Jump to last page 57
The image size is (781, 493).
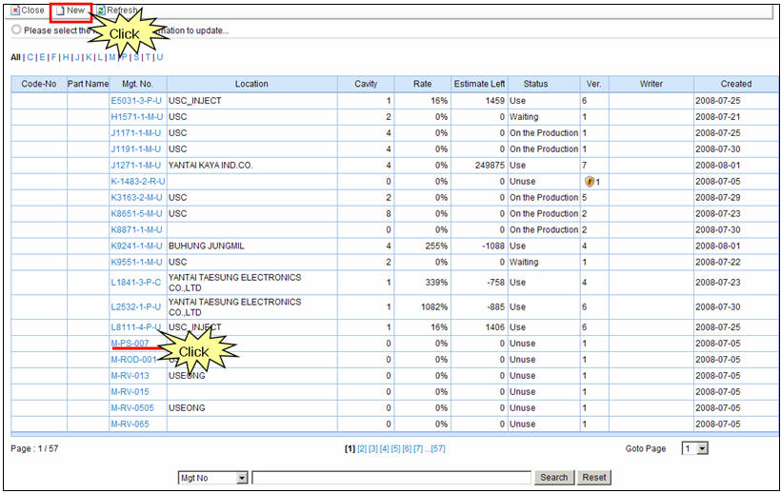[x=438, y=448]
